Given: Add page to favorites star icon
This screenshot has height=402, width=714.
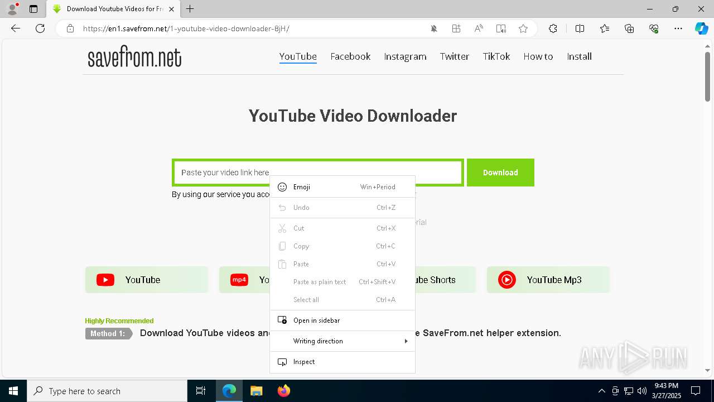Looking at the screenshot, I should 523,28.
